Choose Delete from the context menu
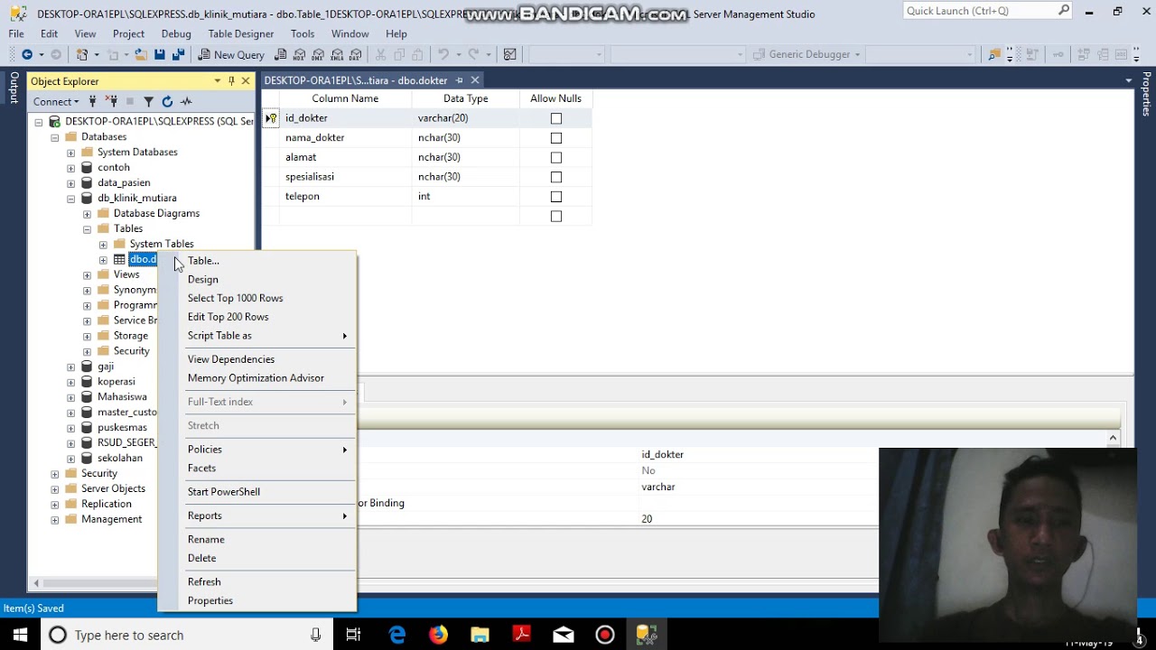Screen dimensions: 1156x650 (x=256, y=558)
